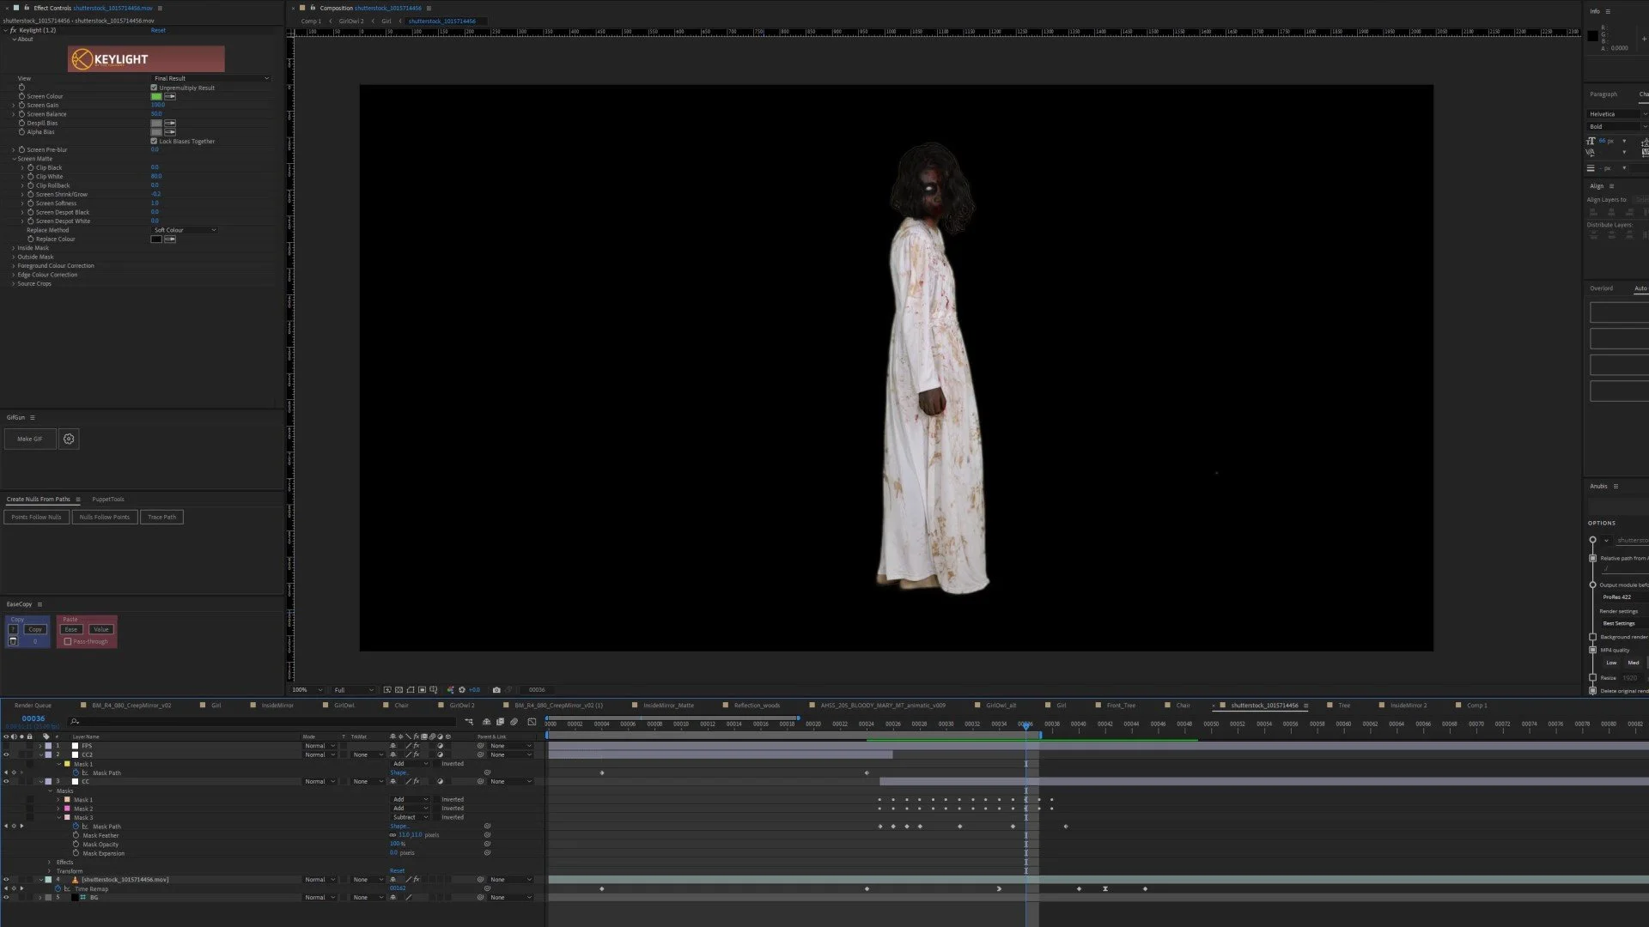The image size is (1649, 927).
Task: Click the Trace Path button
Action: tap(161, 518)
